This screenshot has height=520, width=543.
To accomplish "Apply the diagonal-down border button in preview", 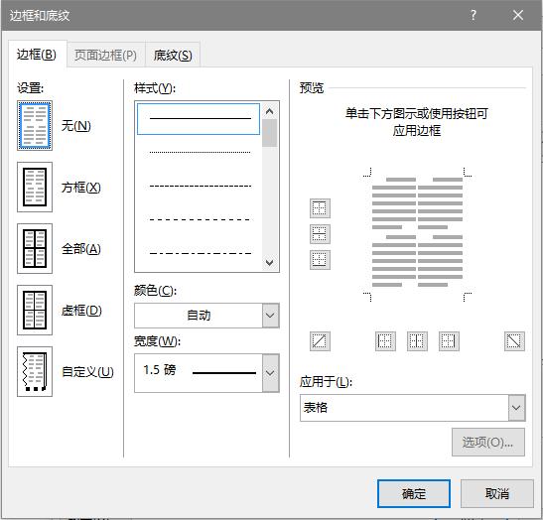I will (x=514, y=341).
